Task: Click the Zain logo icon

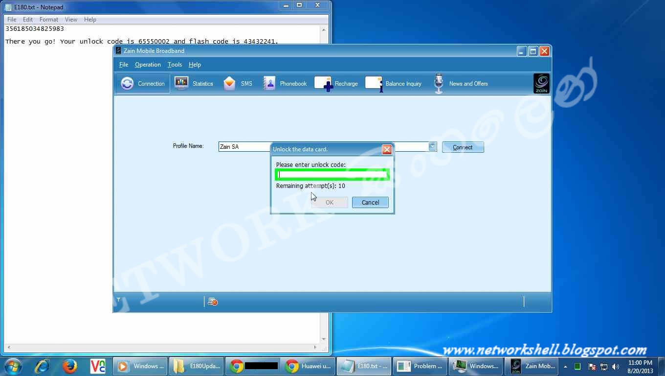Action: tap(541, 84)
